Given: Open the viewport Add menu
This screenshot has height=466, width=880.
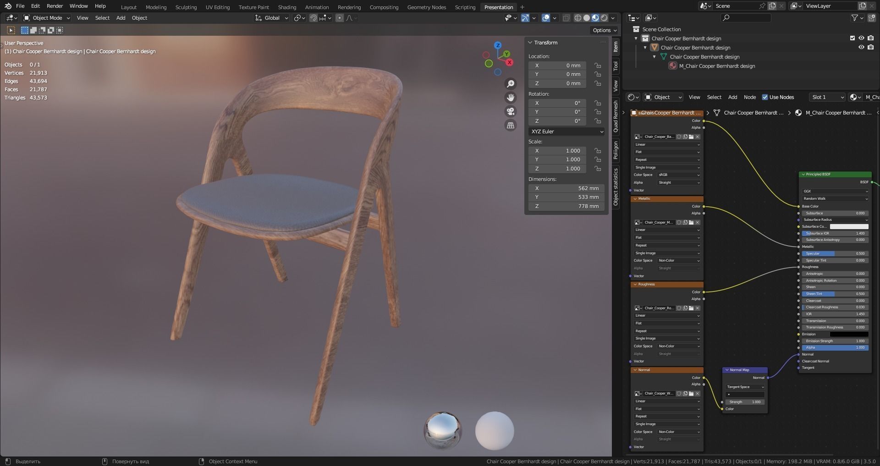Looking at the screenshot, I should tap(121, 18).
